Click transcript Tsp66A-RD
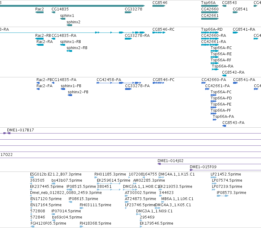Image resolution: width=261 pixels, height=228 pixels. tap(210, 33)
